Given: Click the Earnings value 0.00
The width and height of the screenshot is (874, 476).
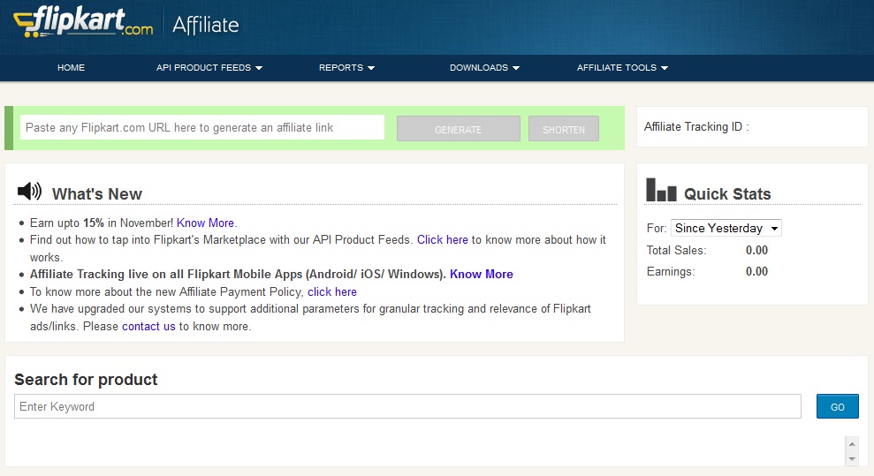Looking at the screenshot, I should click(756, 271).
